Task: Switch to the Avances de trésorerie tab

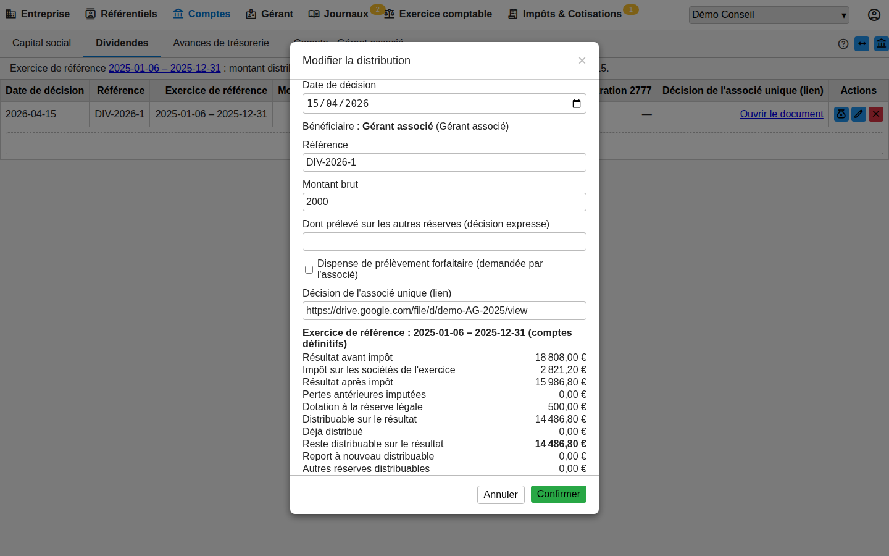Action: (x=221, y=43)
